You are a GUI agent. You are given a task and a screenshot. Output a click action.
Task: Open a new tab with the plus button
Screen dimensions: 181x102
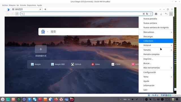[45, 9]
